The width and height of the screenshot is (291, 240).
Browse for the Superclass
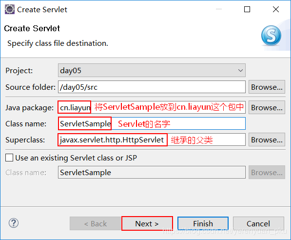point(267,140)
